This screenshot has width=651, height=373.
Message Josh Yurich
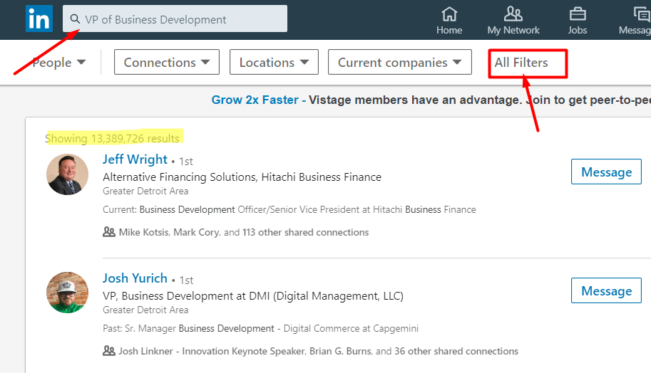606,290
